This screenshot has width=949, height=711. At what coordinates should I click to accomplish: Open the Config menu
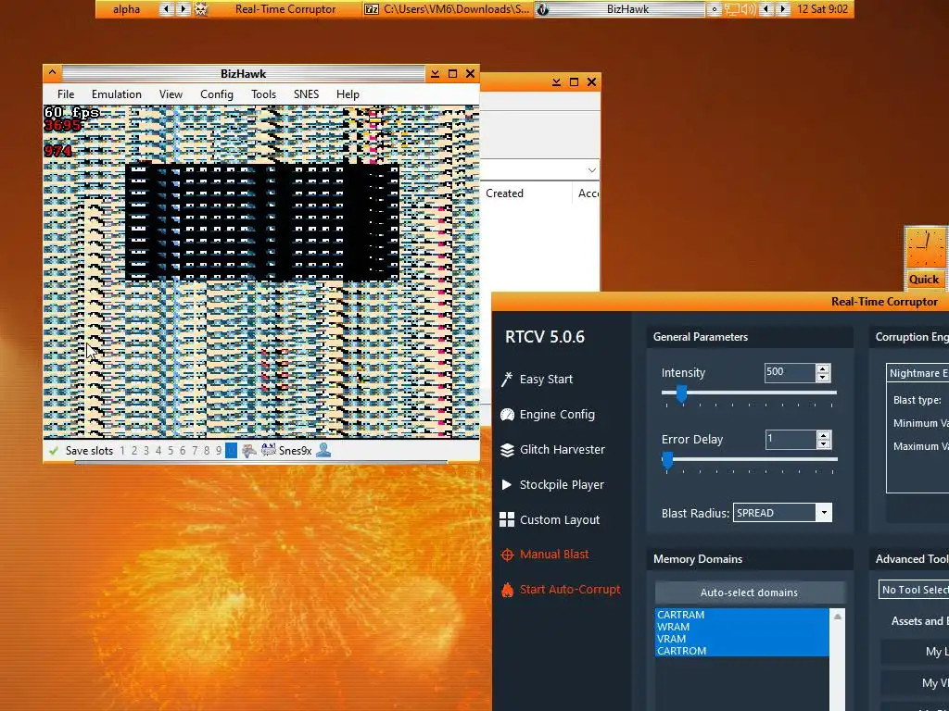tap(217, 94)
